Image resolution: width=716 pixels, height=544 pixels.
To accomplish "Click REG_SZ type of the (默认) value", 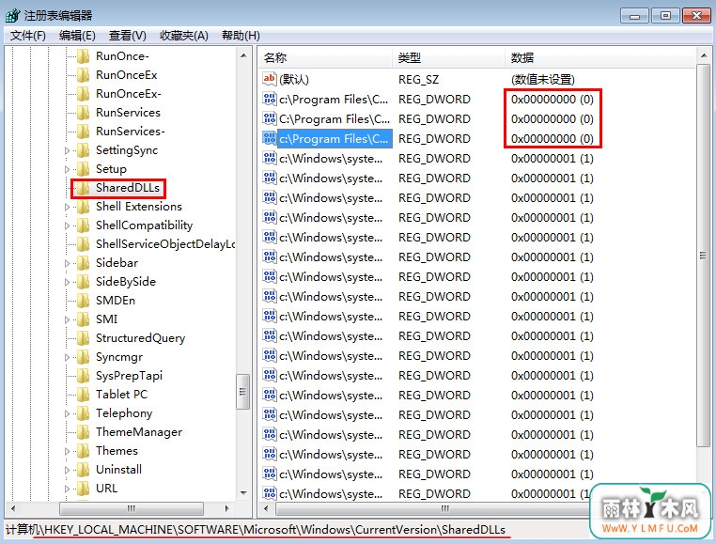I will [x=418, y=80].
